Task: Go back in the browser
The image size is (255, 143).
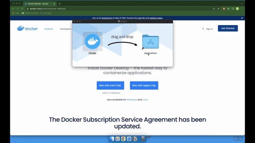Action: pos(13,9)
